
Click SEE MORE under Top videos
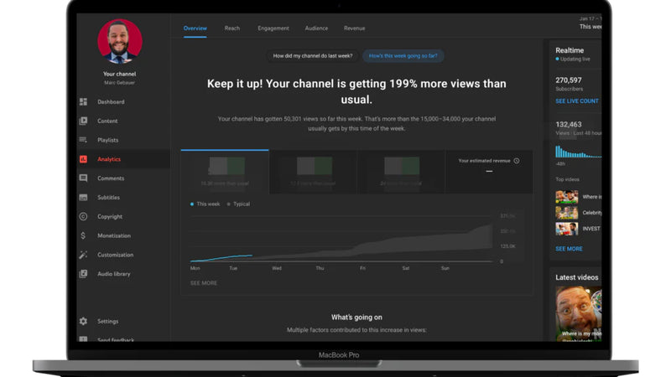point(569,249)
